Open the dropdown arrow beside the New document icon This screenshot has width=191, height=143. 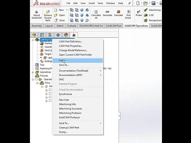point(142,3)
